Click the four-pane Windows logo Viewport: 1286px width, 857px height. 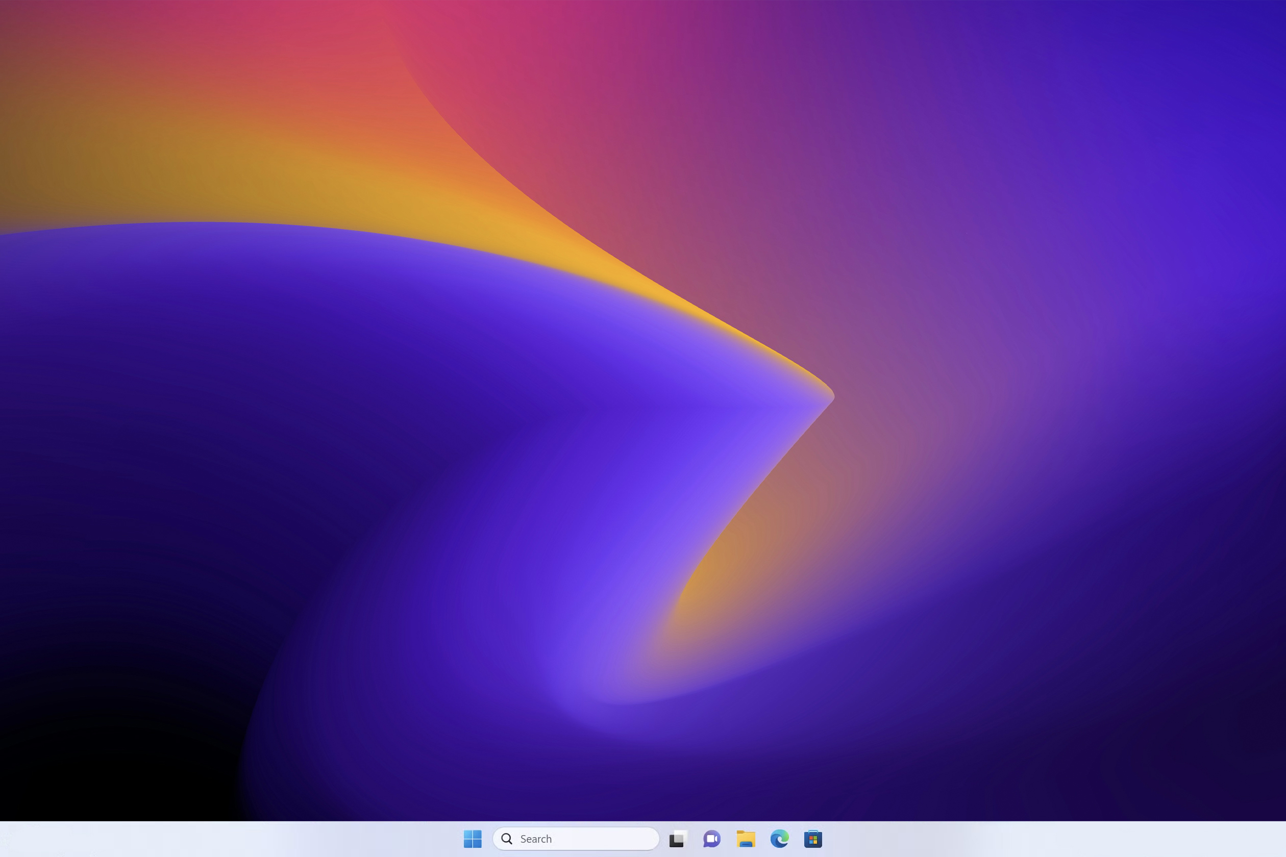click(x=473, y=839)
